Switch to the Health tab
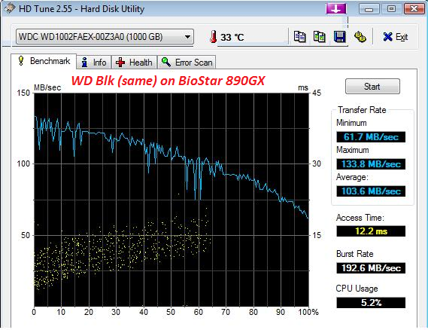The width and height of the screenshot is (428, 330). pyautogui.click(x=135, y=63)
